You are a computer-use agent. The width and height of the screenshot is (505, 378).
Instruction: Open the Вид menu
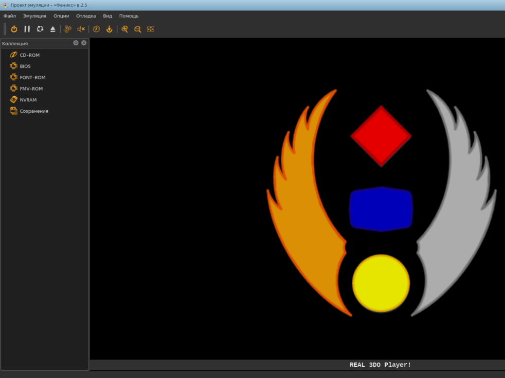[107, 16]
